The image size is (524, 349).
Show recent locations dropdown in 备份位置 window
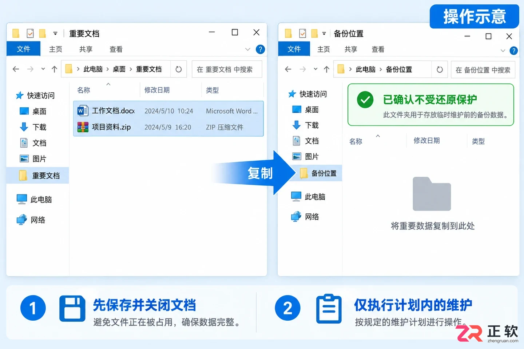coord(315,69)
